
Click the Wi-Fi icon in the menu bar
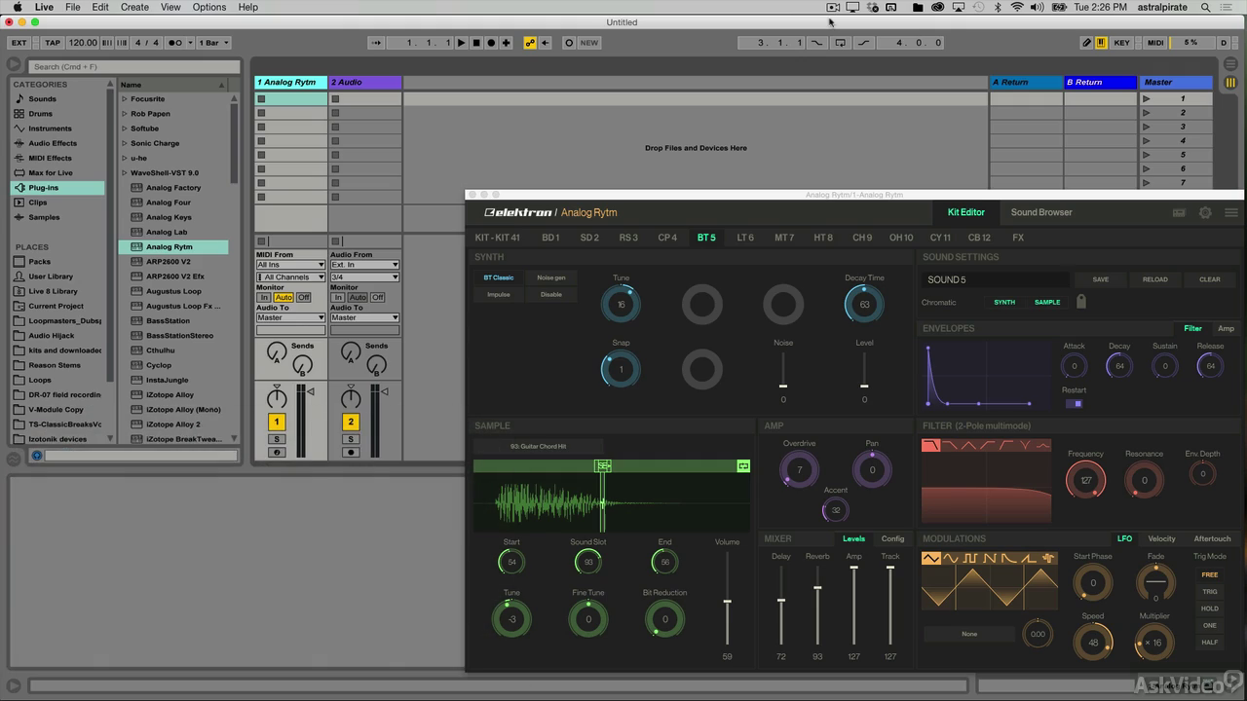(x=1017, y=7)
